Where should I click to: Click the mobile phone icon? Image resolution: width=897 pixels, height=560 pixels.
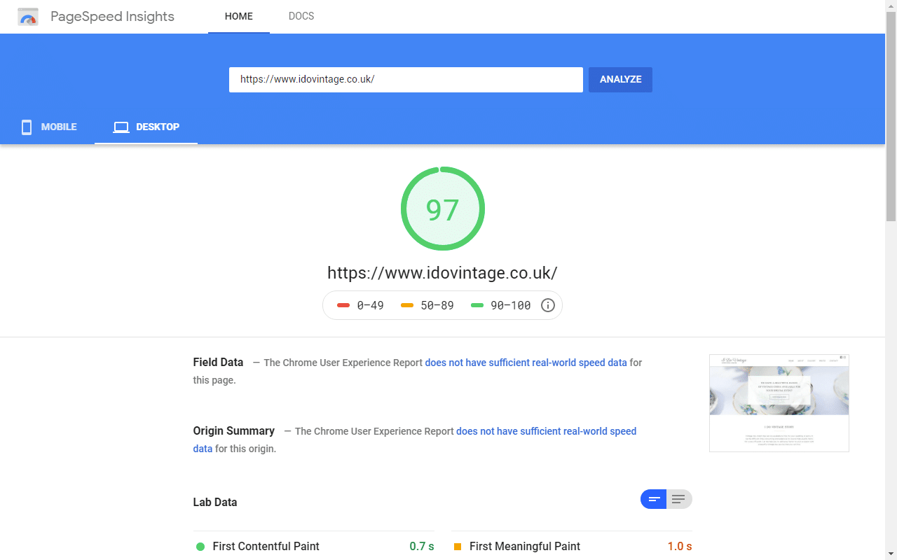[27, 127]
